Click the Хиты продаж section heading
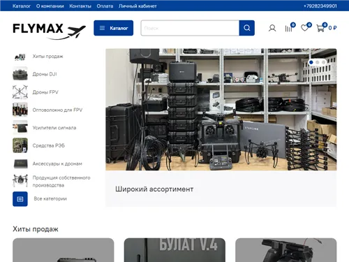The height and width of the screenshot is (262, 349). coord(36,229)
